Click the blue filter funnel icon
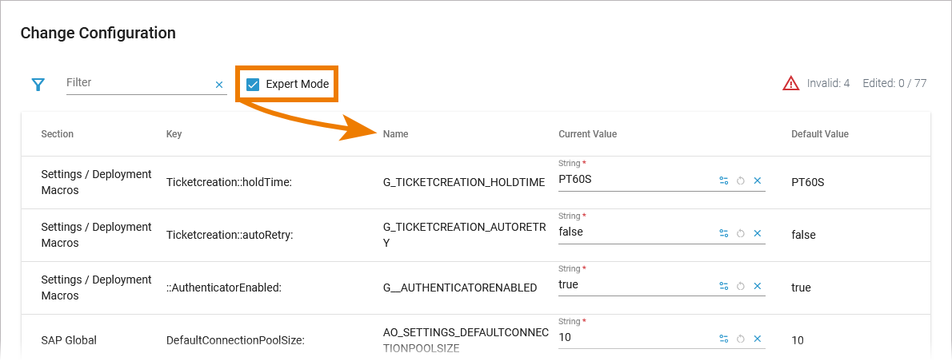Viewport: 952px width, 361px height. (x=38, y=84)
